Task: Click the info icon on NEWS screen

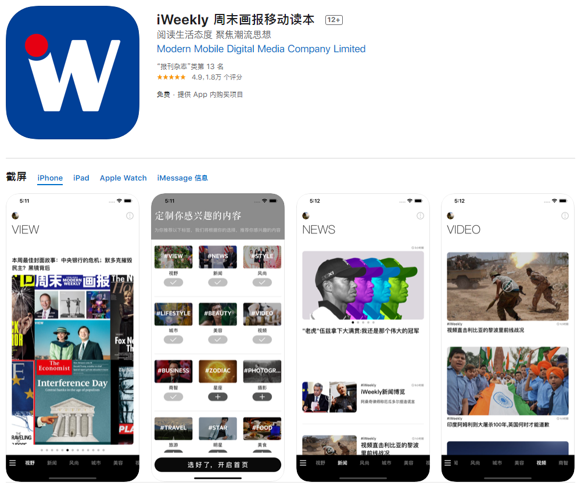Action: pyautogui.click(x=420, y=216)
